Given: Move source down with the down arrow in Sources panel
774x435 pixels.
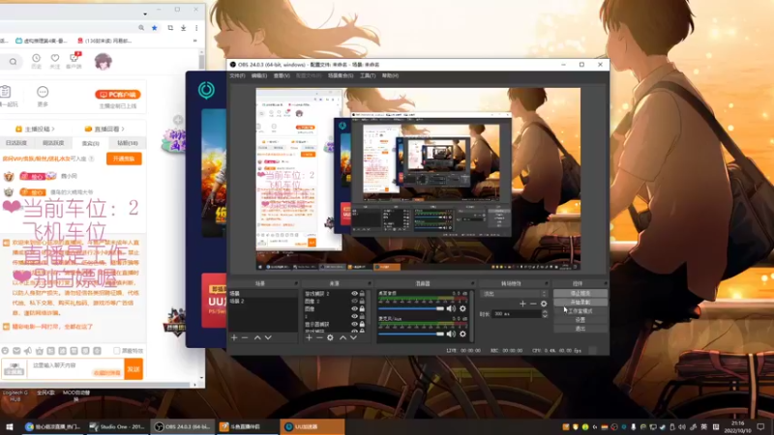Looking at the screenshot, I should point(353,337).
